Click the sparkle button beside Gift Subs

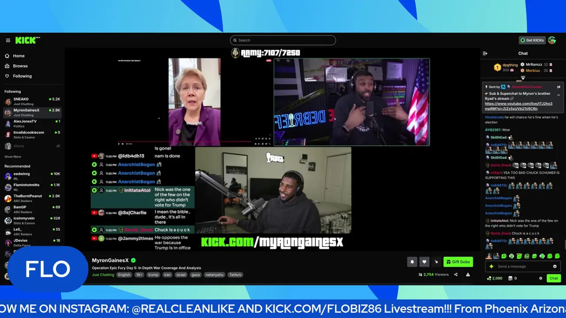tap(436, 262)
